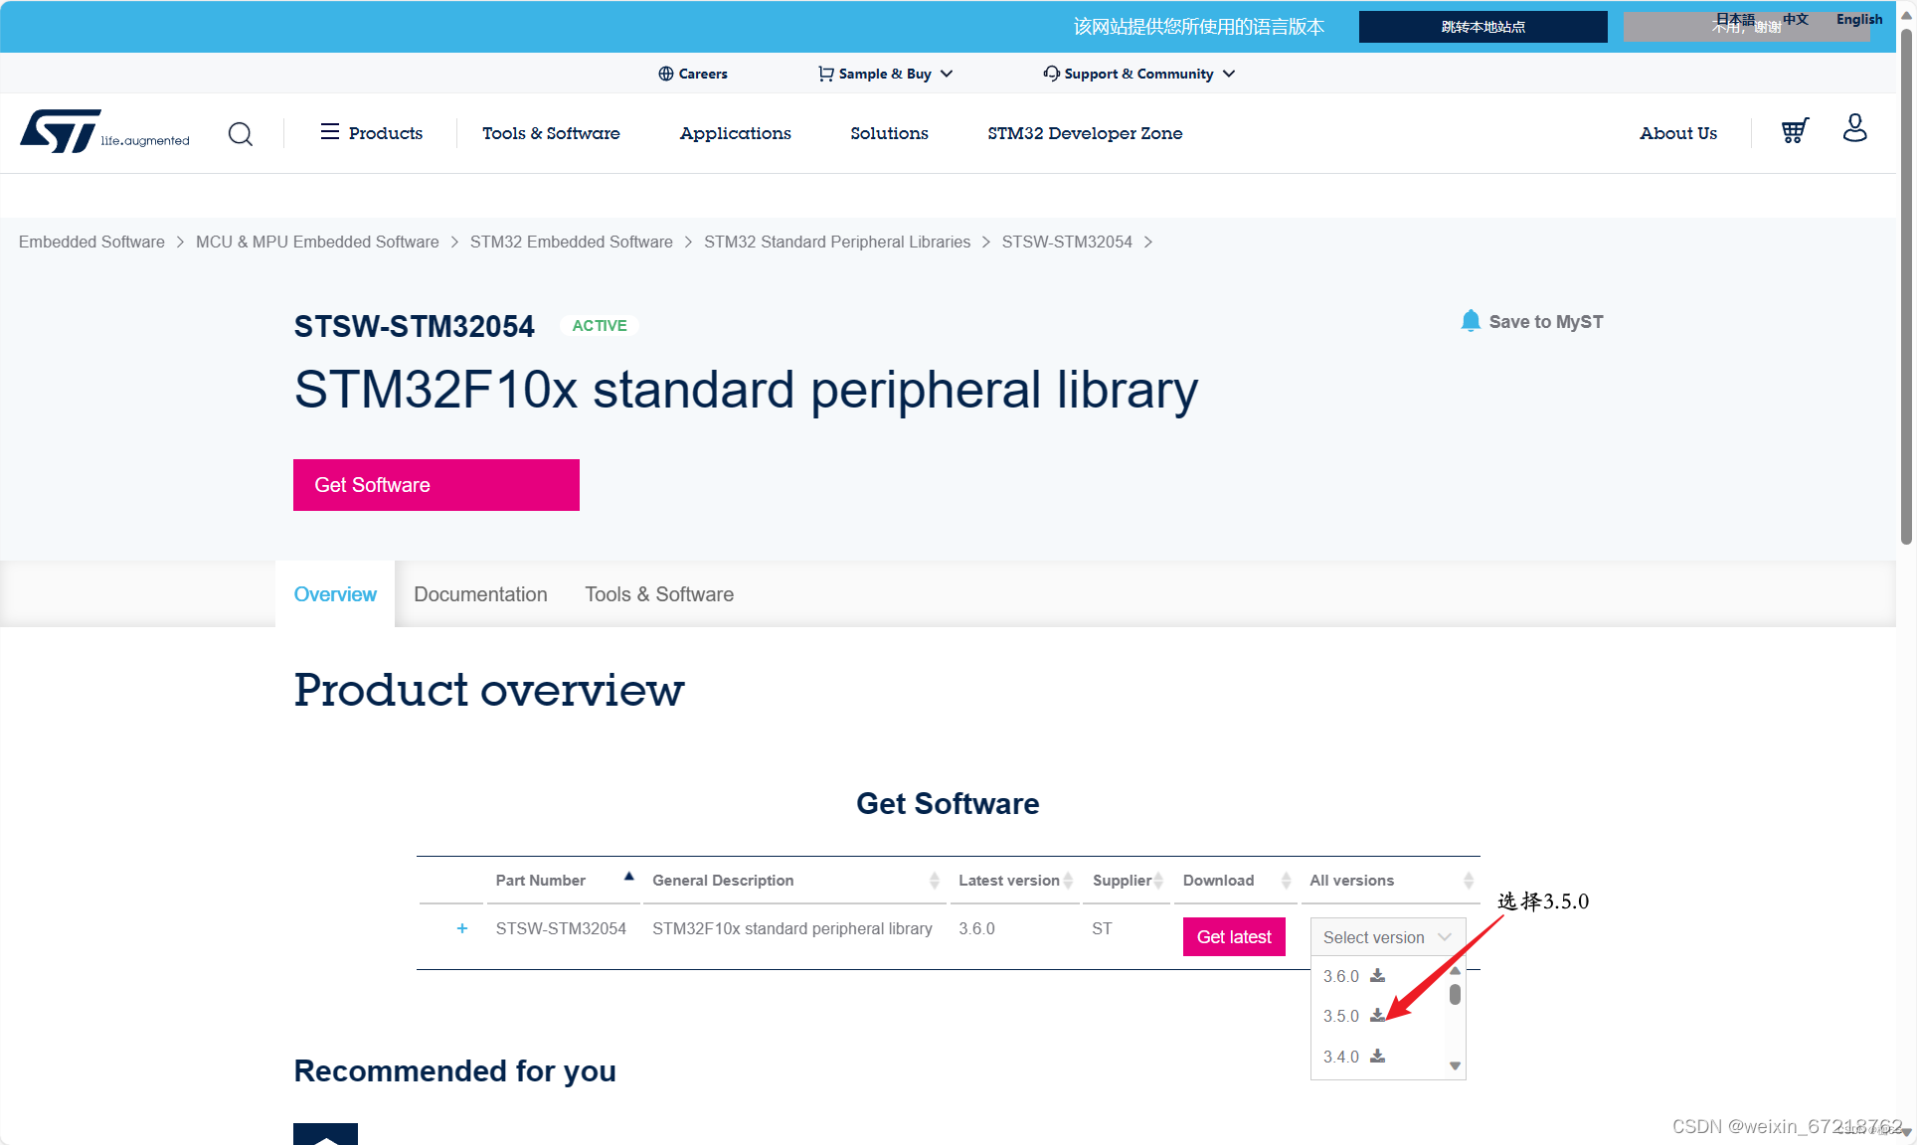
Task: Sort table by Latest version column
Action: 1068,881
